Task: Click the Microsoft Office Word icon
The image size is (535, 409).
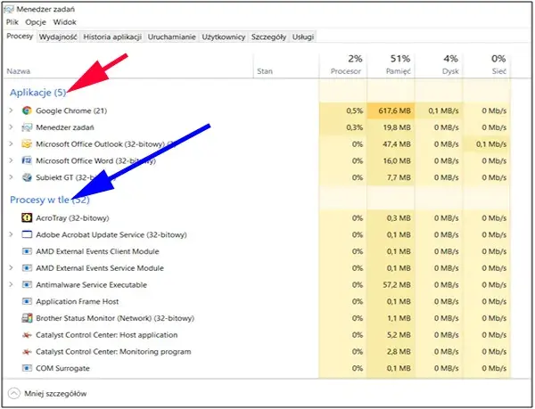Action: (x=27, y=160)
